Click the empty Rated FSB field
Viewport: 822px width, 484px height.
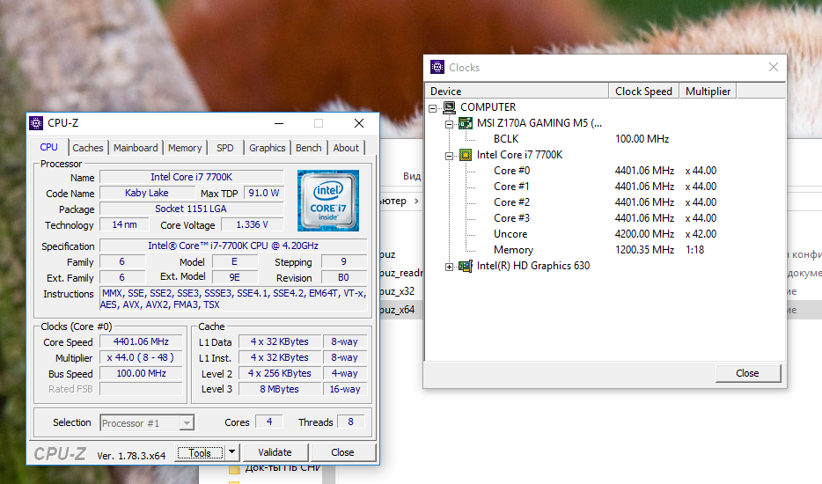[x=141, y=389]
